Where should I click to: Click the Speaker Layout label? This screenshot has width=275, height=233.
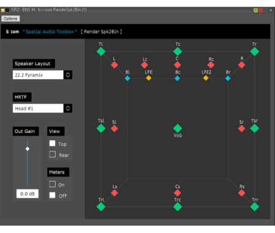coord(34,64)
